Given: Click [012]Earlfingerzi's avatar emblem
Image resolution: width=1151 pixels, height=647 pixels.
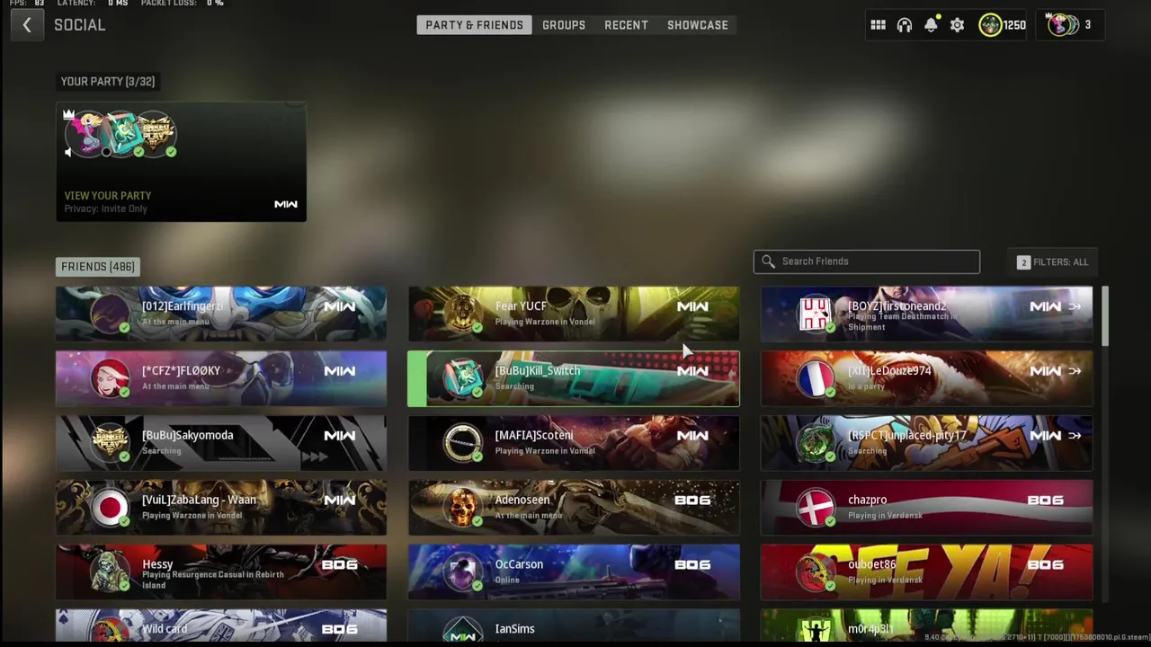Looking at the screenshot, I should pos(110,314).
